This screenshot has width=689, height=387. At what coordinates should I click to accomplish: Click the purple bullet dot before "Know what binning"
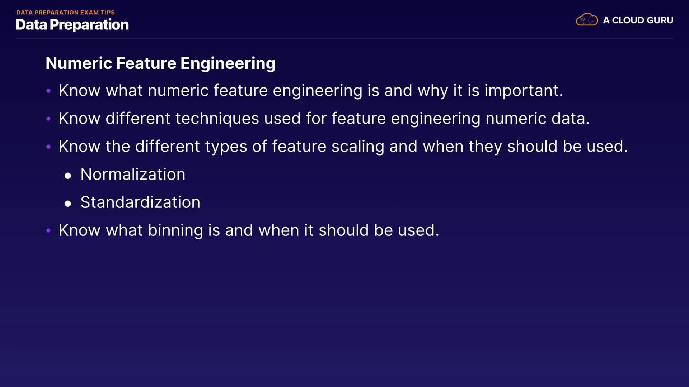(x=48, y=230)
